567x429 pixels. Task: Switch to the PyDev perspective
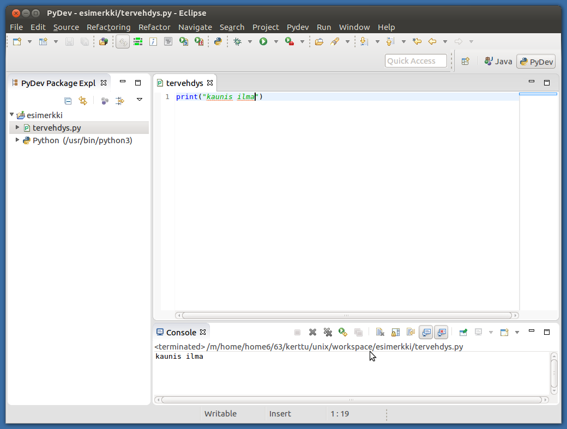pos(536,62)
